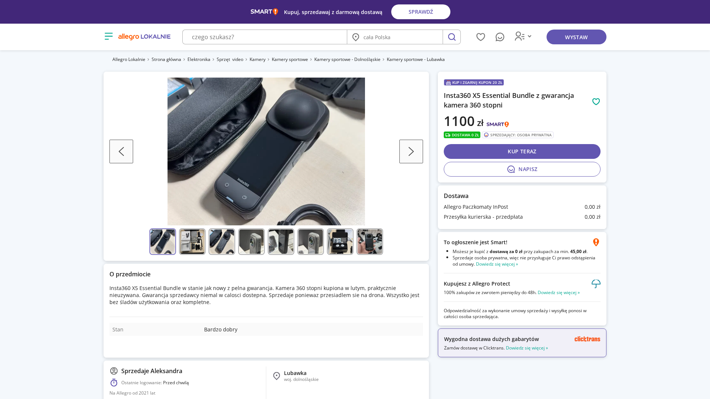Click last login clock icon
The image size is (710, 399).
coord(114,382)
